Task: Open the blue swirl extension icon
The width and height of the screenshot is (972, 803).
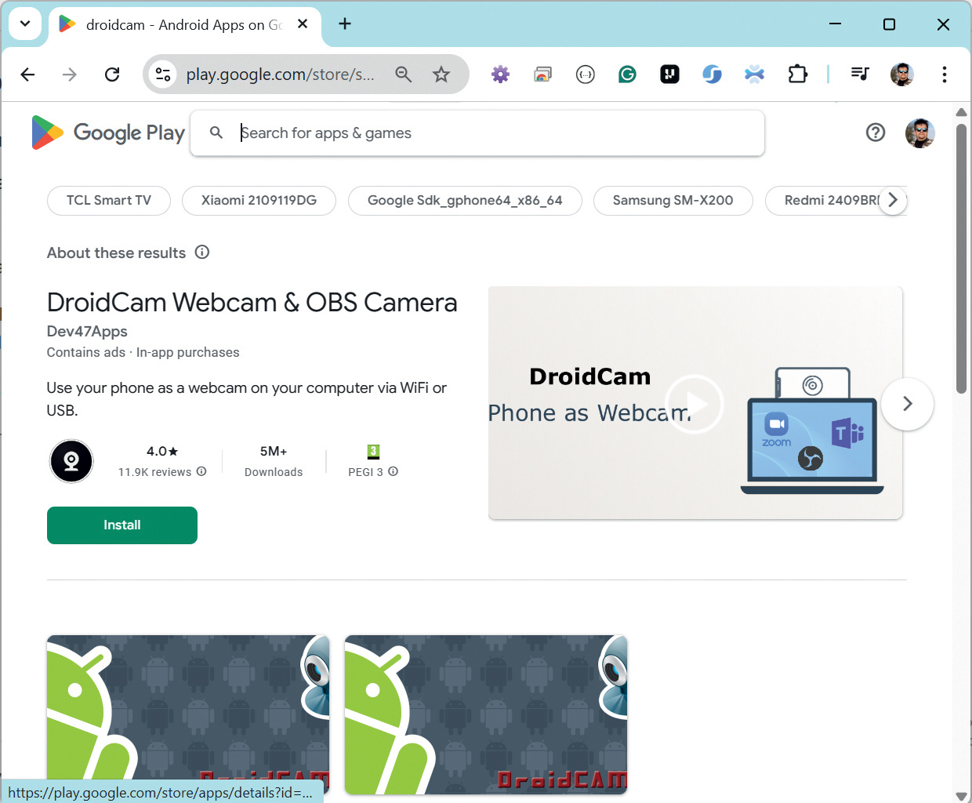Action: (x=712, y=74)
